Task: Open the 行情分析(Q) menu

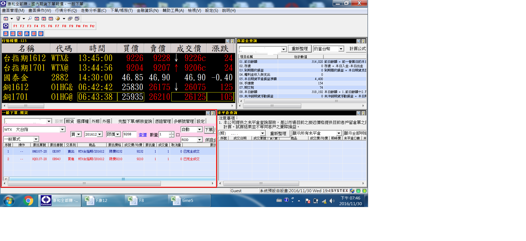Action: point(66,11)
